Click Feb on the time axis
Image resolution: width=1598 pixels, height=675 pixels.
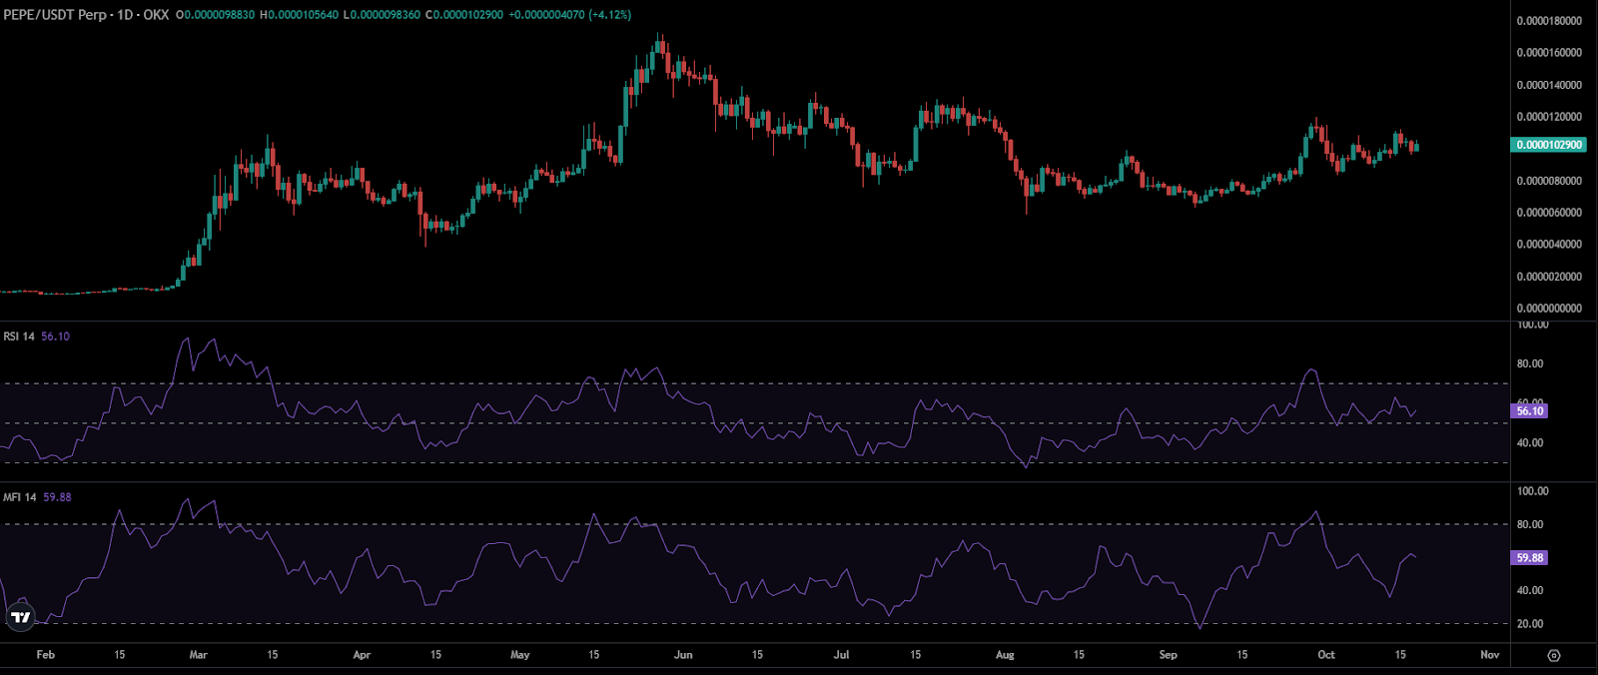click(x=45, y=655)
